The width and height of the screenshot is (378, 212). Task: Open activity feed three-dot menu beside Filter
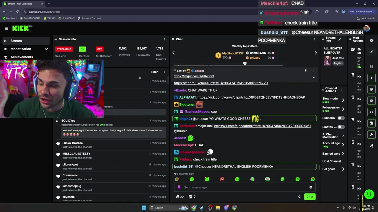coord(164,72)
